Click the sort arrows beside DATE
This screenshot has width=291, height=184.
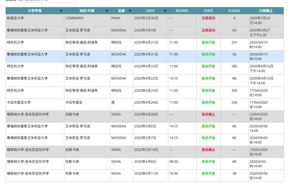click(x=165, y=11)
